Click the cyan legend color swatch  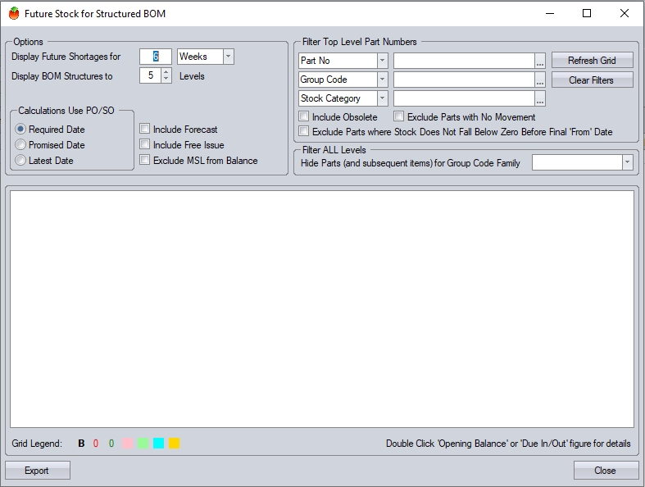coord(158,444)
